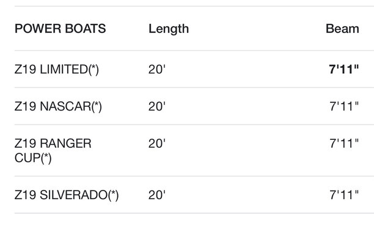374x226 pixels.
Task: Click the word CUP(*) in the Ranger row
Action: pyautogui.click(x=33, y=158)
